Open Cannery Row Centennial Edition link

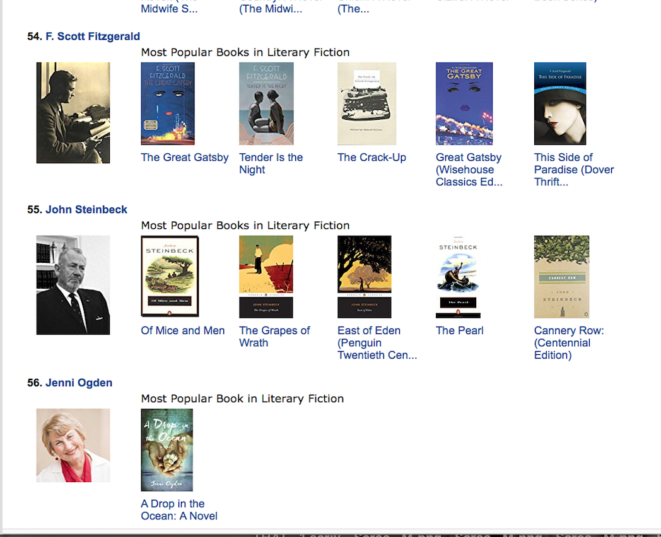click(x=569, y=343)
